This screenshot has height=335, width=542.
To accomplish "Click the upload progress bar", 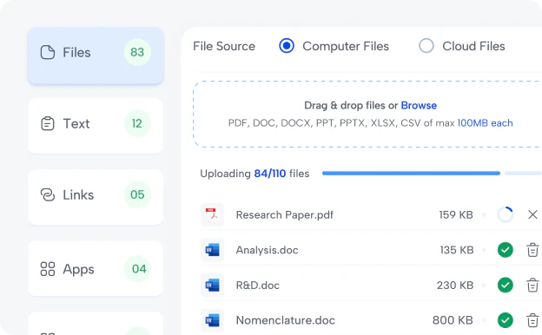I will tap(432, 173).
